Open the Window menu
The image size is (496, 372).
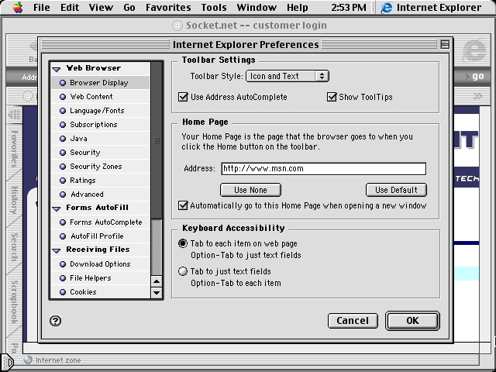(257, 7)
